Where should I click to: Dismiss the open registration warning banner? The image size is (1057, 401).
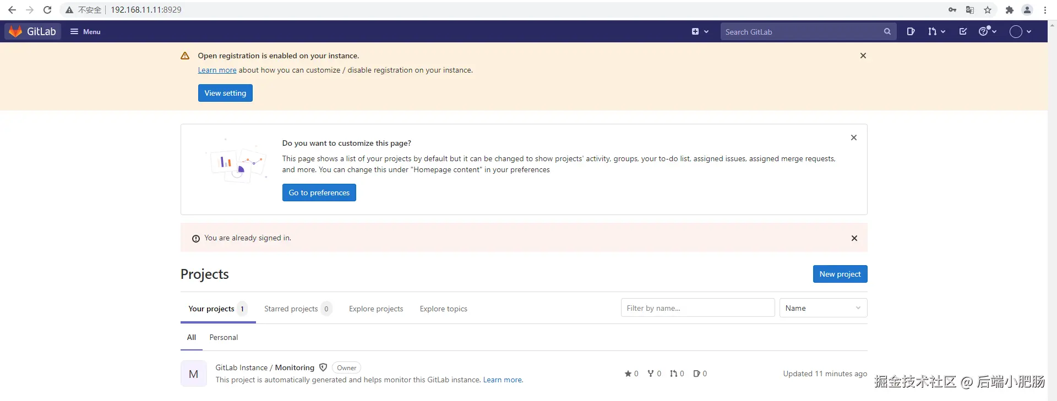click(863, 56)
